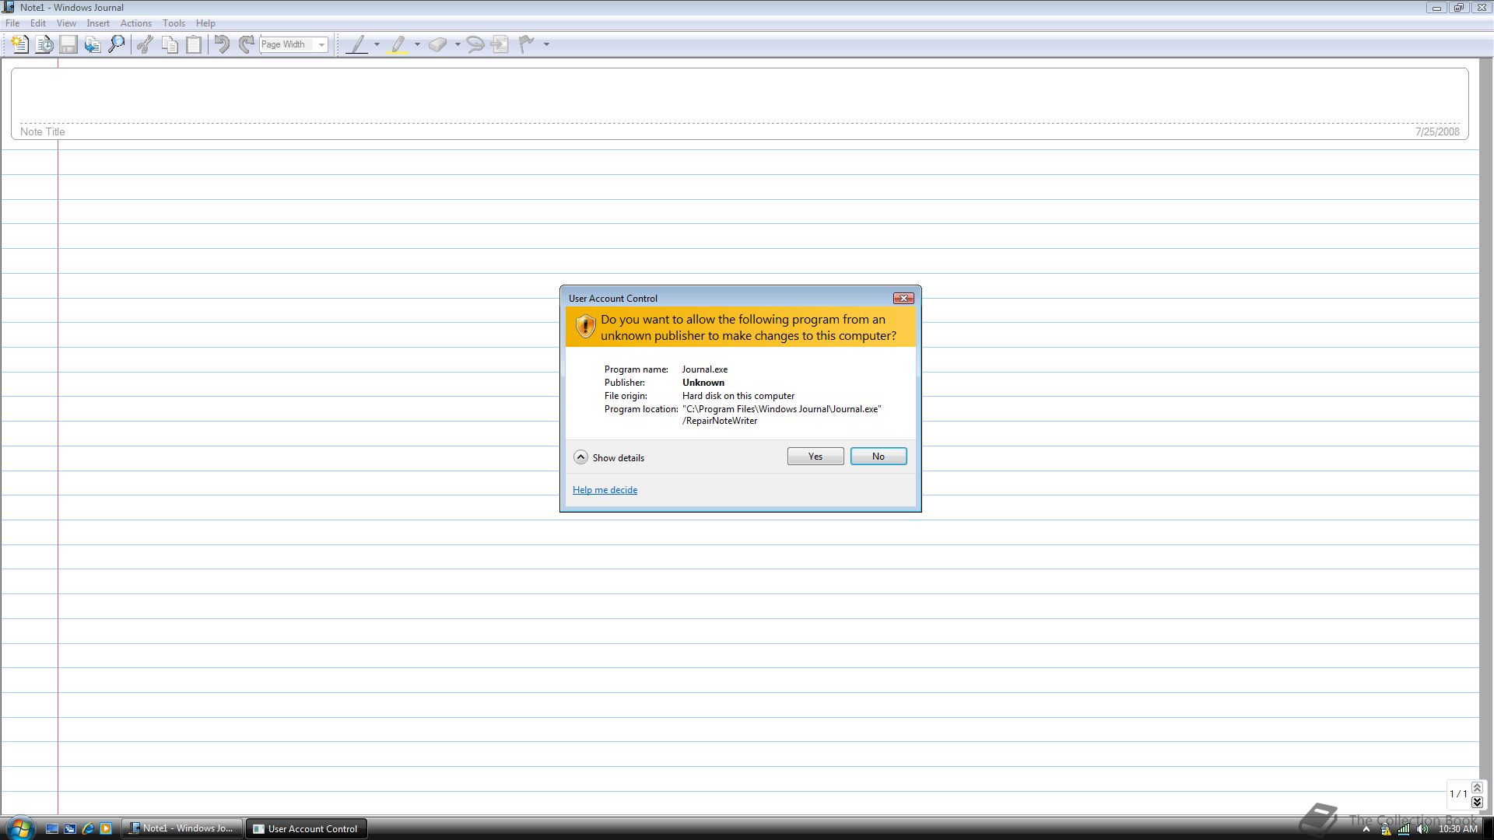
Task: Create a new note from the toolbar
Action: [x=20, y=44]
